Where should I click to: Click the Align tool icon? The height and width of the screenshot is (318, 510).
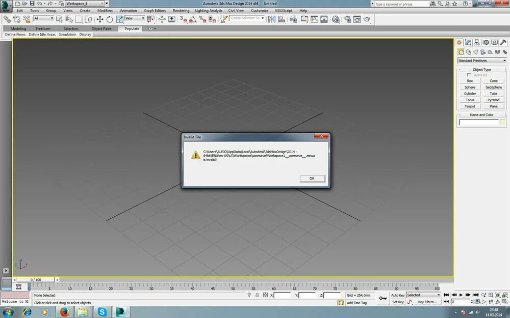tap(282, 19)
